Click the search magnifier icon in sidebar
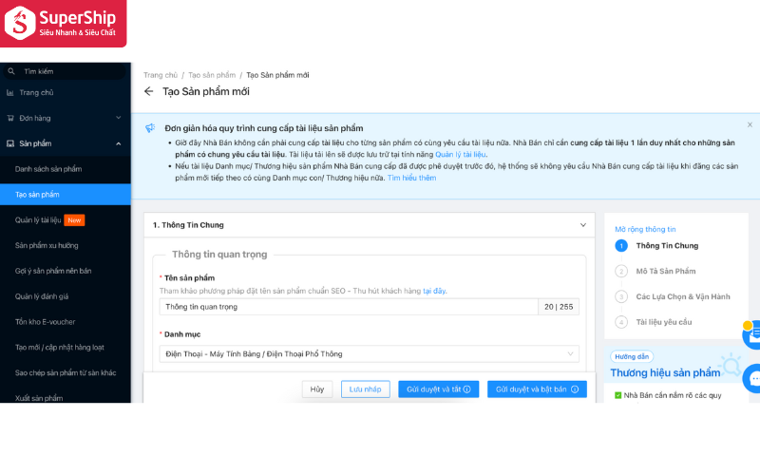 tap(11, 71)
